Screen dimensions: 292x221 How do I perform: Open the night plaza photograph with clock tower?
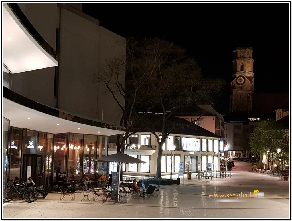(x=146, y=110)
